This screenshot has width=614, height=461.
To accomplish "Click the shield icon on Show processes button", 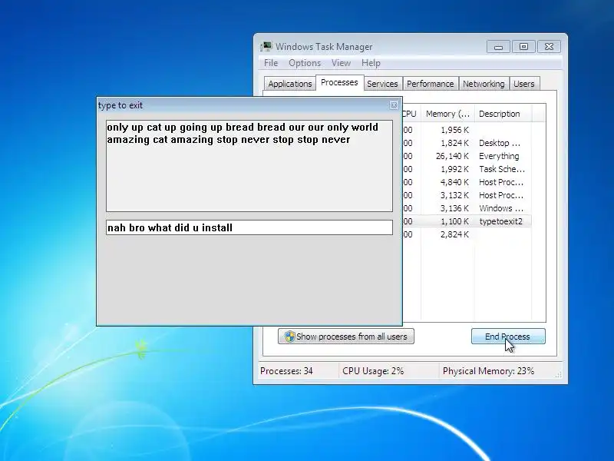I will click(290, 337).
